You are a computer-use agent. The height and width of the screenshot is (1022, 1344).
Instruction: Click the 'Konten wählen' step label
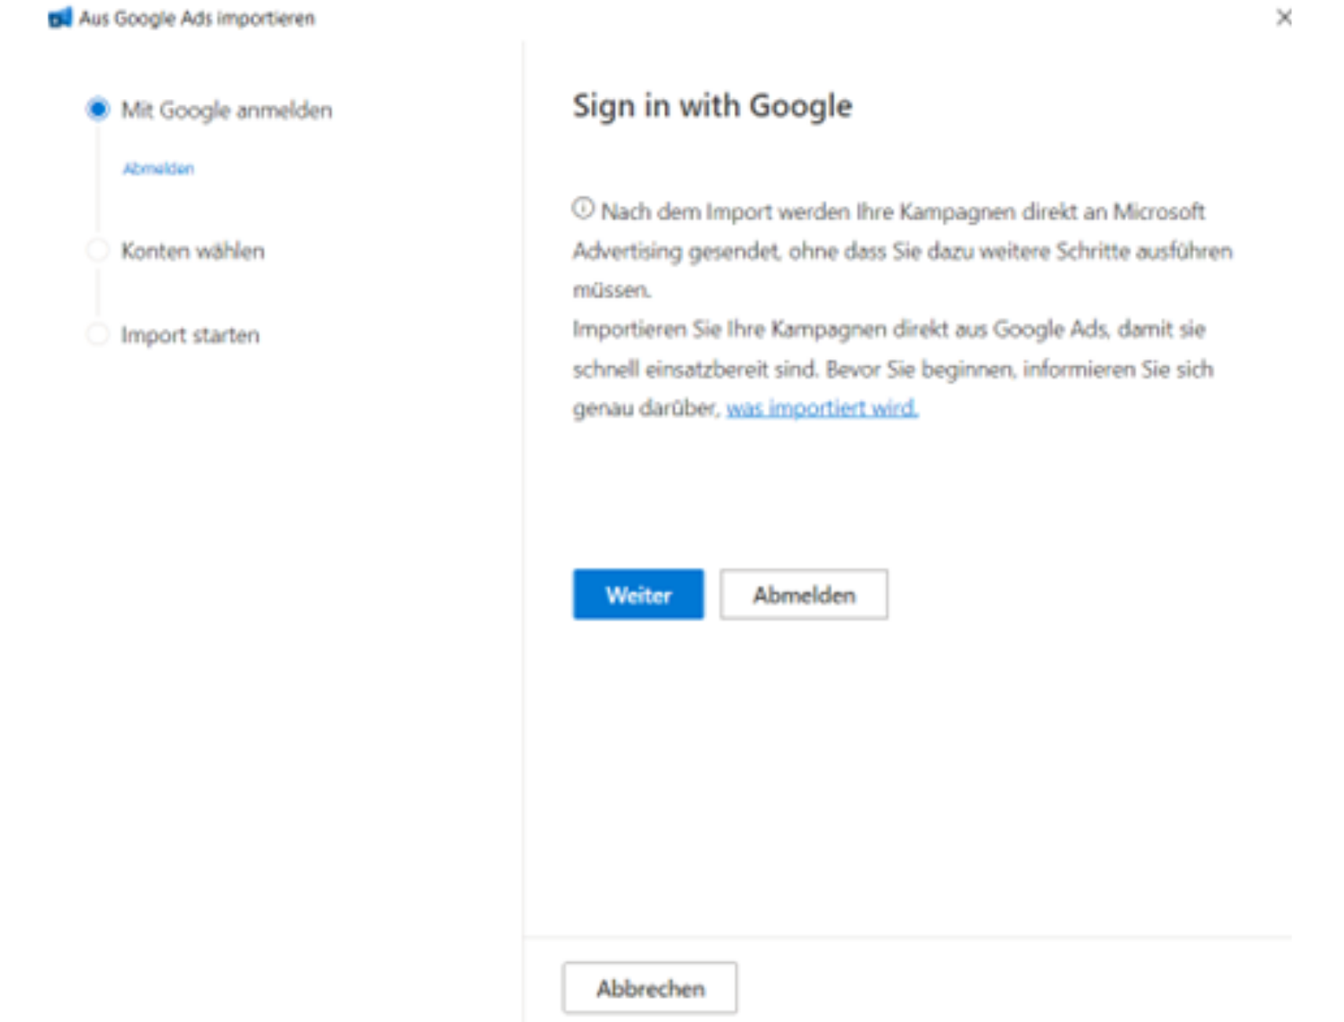point(193,251)
